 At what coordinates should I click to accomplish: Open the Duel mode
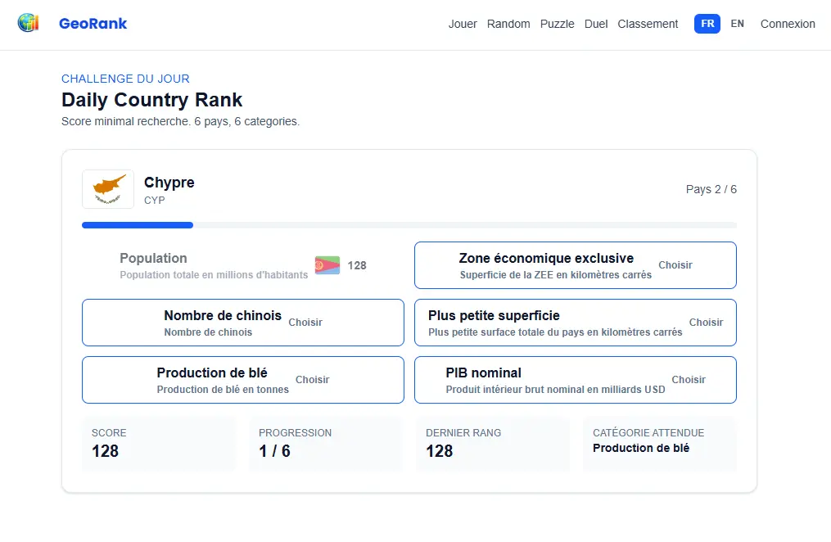click(596, 24)
